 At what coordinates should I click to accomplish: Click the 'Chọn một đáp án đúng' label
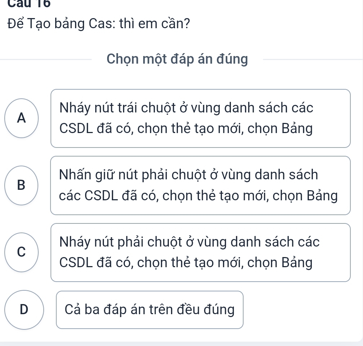pyautogui.click(x=177, y=59)
